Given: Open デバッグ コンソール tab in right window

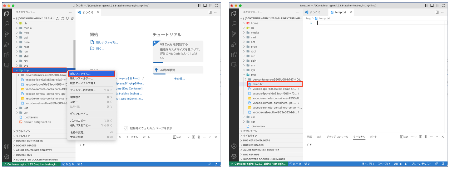Looking at the screenshot, I should [337, 137].
